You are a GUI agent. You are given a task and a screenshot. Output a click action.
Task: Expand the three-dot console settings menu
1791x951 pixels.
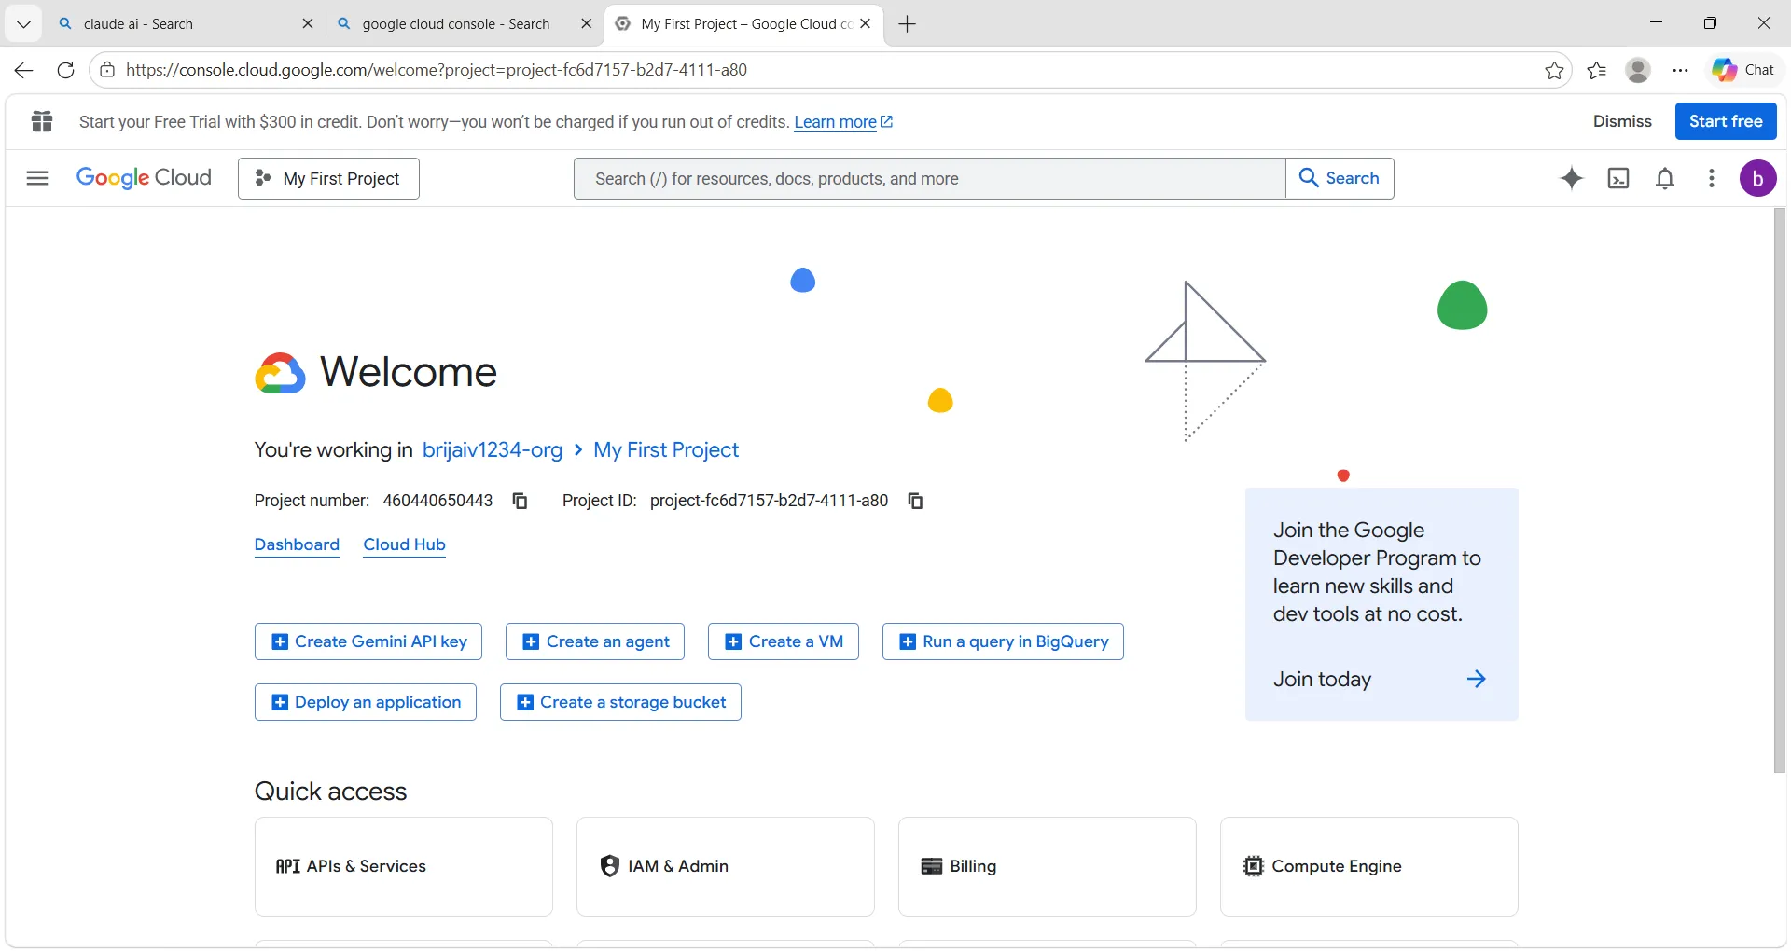click(x=1711, y=178)
